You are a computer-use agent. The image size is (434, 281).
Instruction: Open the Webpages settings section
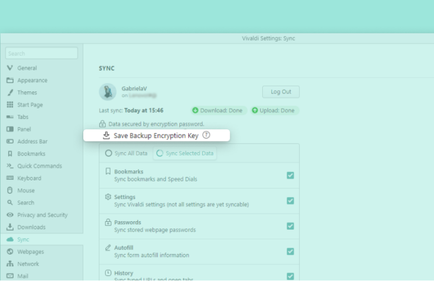click(x=42, y=251)
